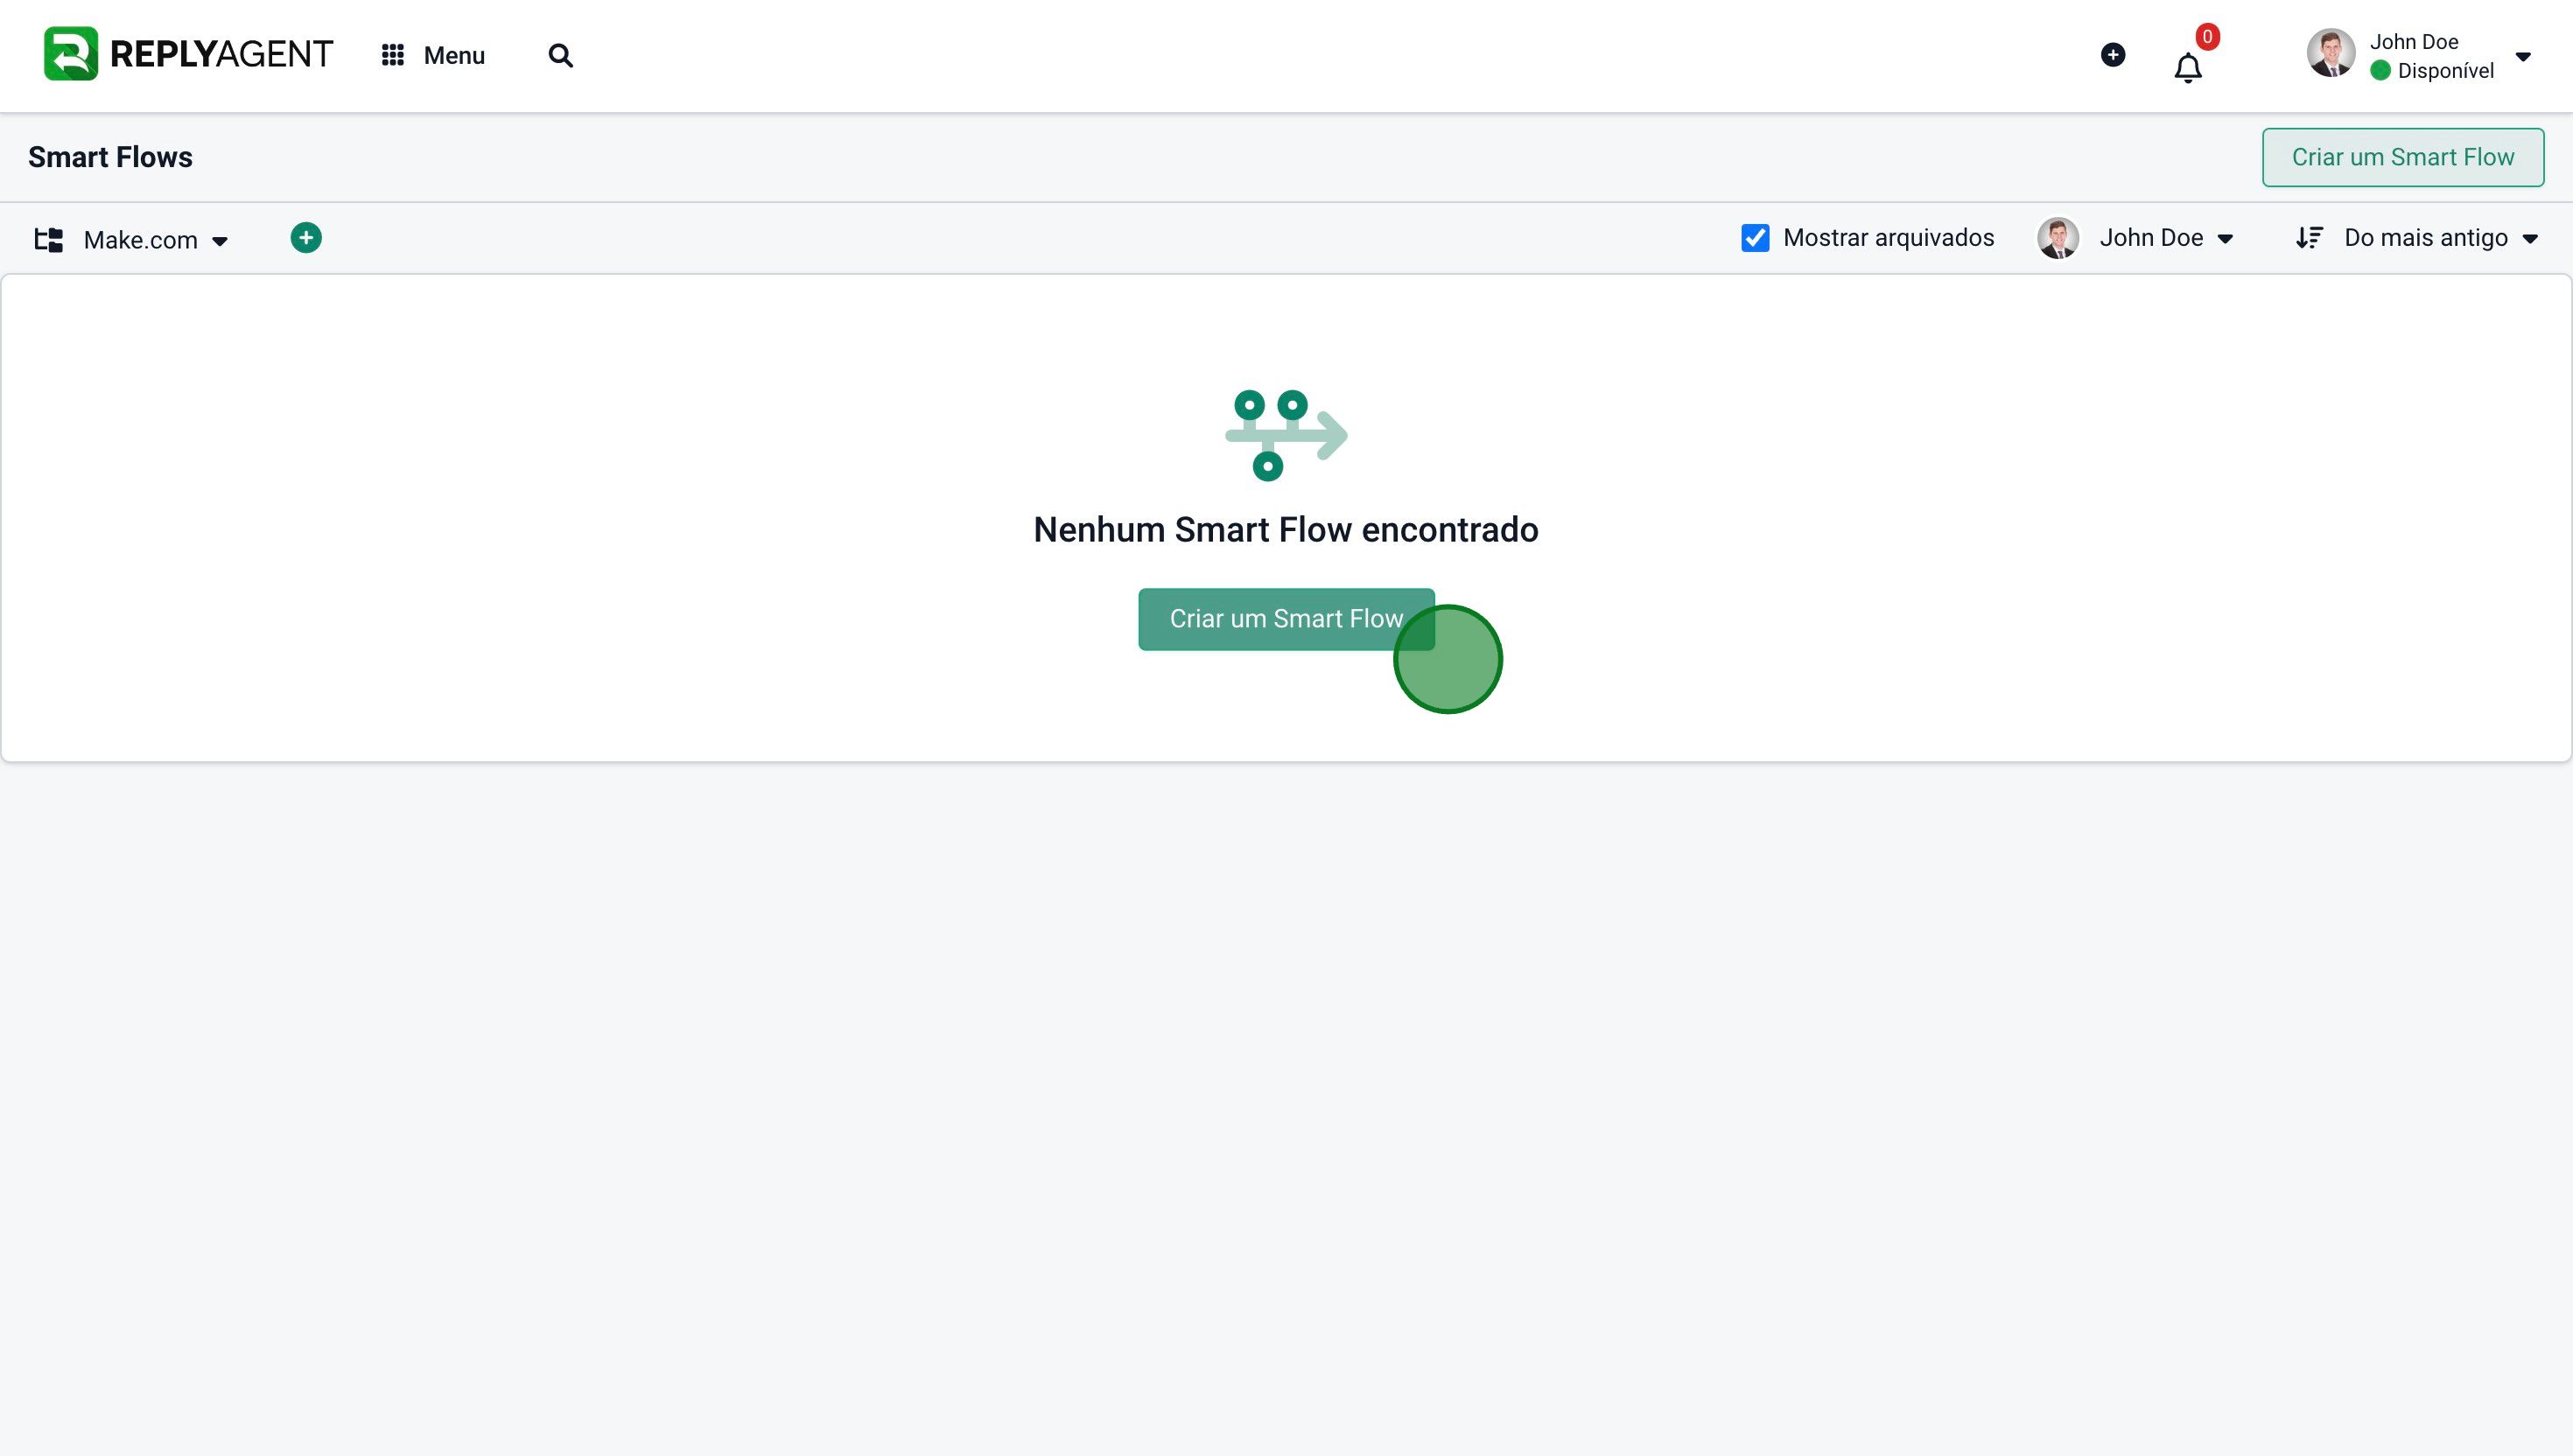Screen dimensions: 2573x1456
Task: Click the red notification count badge
Action: click(x=2207, y=37)
